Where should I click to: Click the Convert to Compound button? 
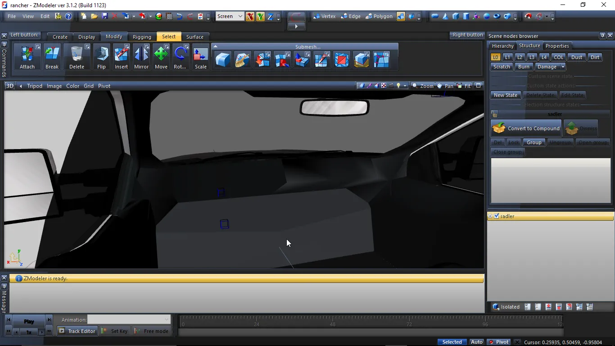tap(526, 128)
